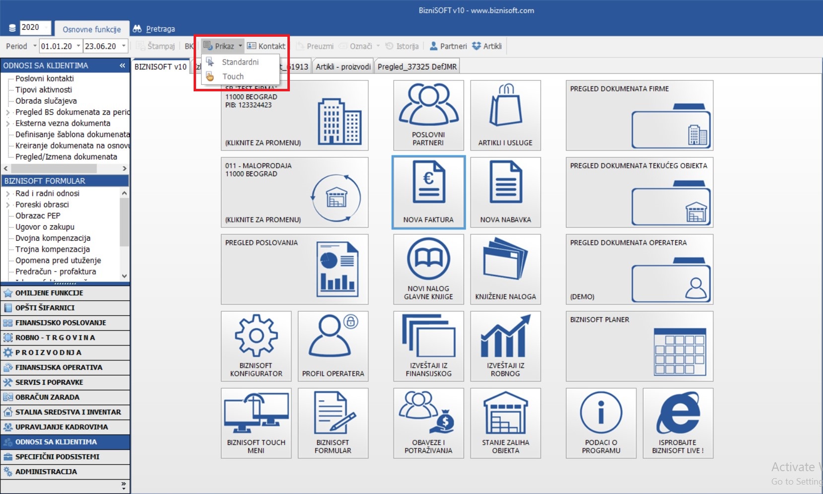The width and height of the screenshot is (823, 494).
Task: Click the Artikli toolbar button
Action: click(487, 46)
